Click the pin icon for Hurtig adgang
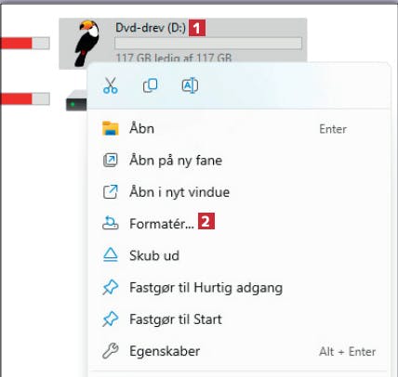Image resolution: width=398 pixels, height=377 pixels. click(111, 287)
